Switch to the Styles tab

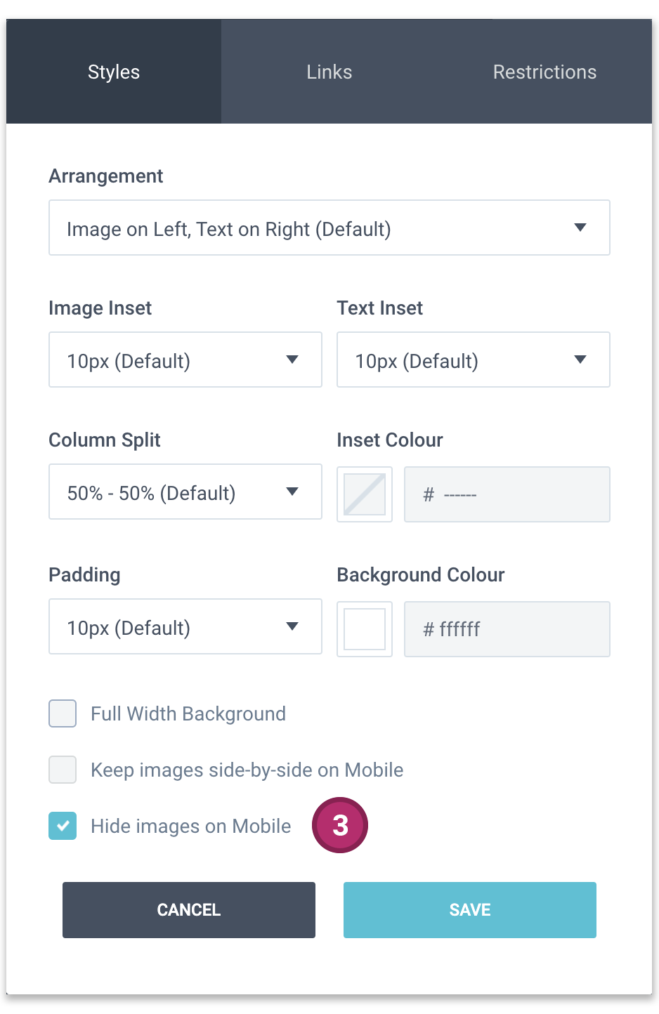[114, 72]
